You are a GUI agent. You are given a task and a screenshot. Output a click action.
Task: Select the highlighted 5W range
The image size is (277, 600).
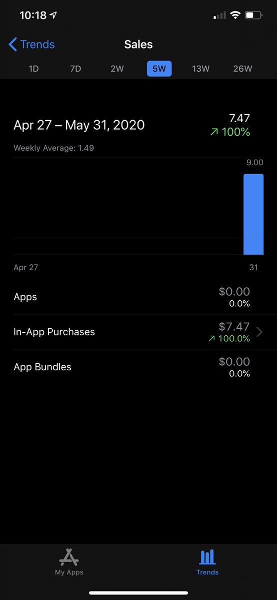pos(159,69)
